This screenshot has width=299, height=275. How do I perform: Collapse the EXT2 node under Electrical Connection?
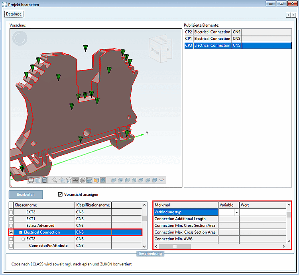point(23,239)
